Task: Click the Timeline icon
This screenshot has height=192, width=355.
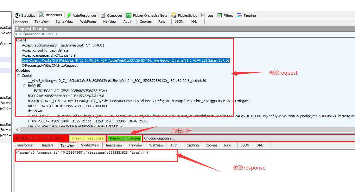Action: (239, 15)
